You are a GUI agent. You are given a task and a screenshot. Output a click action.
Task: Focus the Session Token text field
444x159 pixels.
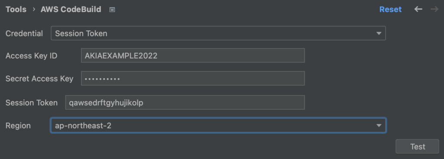coord(185,102)
